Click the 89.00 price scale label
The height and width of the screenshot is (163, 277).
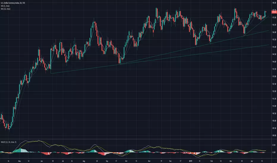tap(274, 135)
